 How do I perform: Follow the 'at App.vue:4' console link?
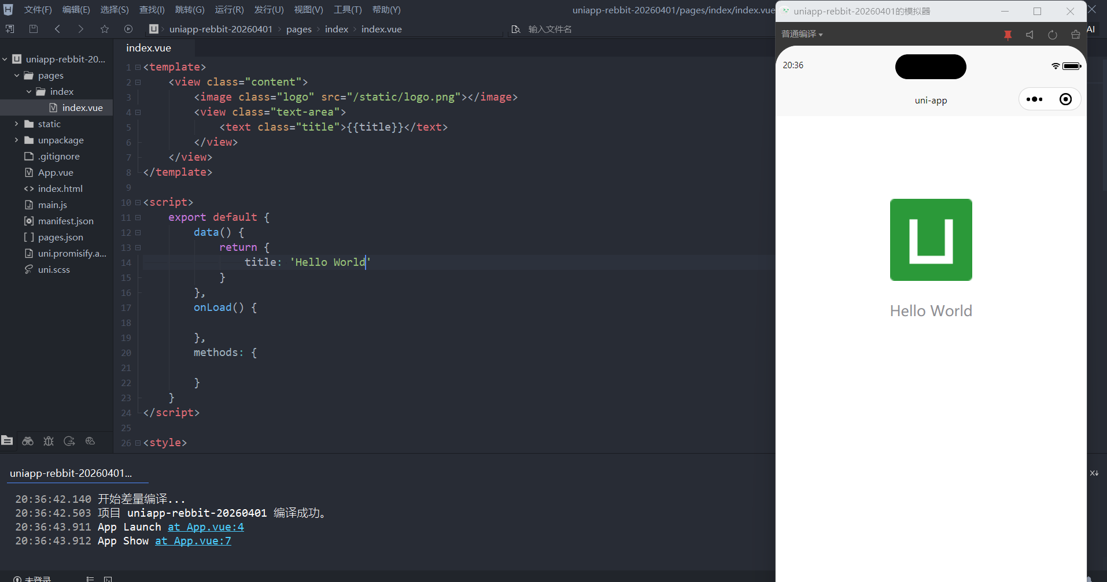tap(206, 527)
